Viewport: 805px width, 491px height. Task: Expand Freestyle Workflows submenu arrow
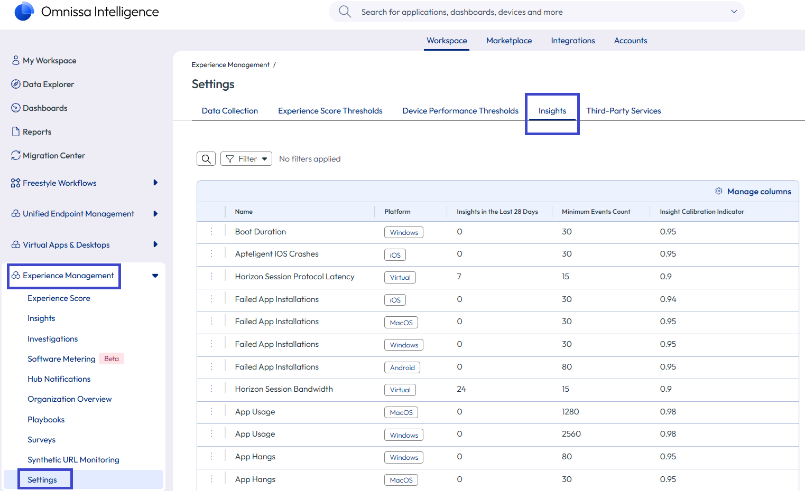click(155, 183)
